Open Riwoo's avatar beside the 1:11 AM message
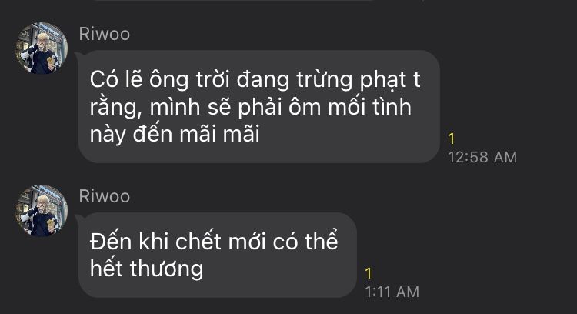This screenshot has width=577, height=314. [42, 211]
